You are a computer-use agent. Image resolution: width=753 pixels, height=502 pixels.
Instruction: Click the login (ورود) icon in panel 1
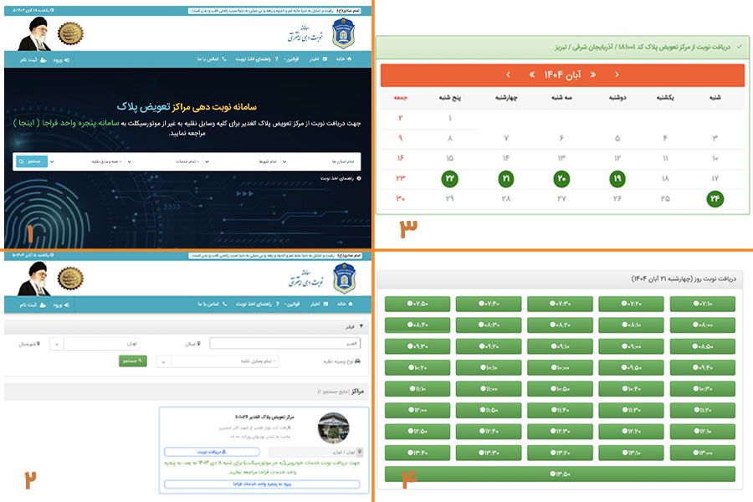coord(66,60)
